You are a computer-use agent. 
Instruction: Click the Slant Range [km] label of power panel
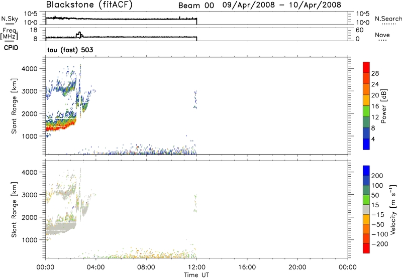tap(14, 106)
